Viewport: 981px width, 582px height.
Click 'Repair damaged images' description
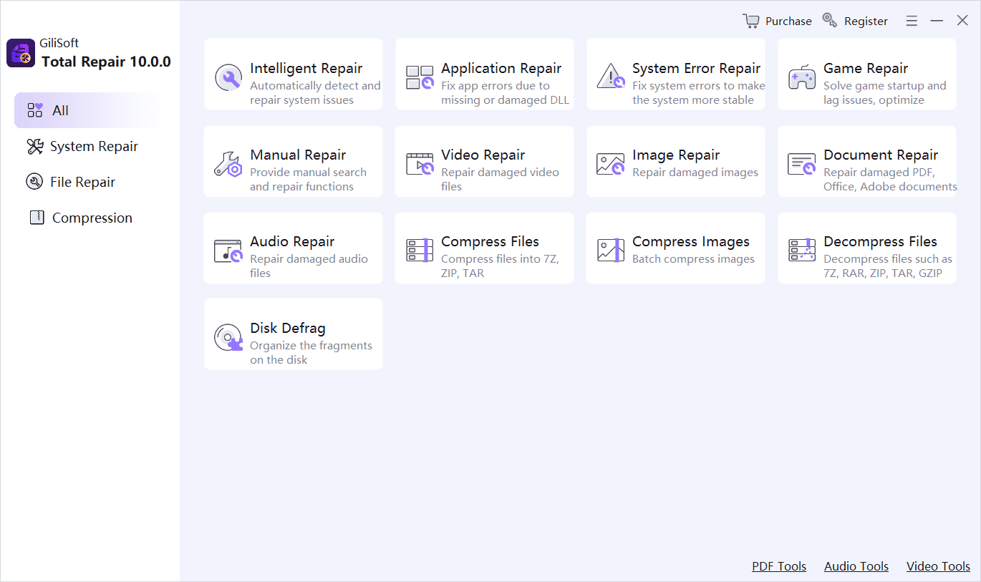click(x=695, y=172)
